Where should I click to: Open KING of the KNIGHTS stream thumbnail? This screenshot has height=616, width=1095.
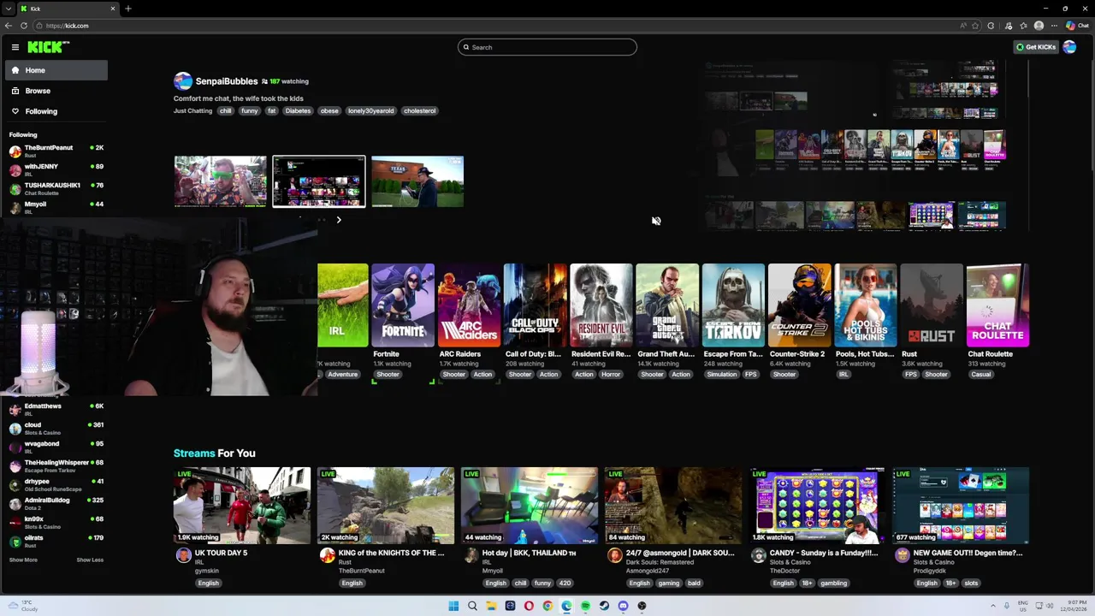(386, 506)
